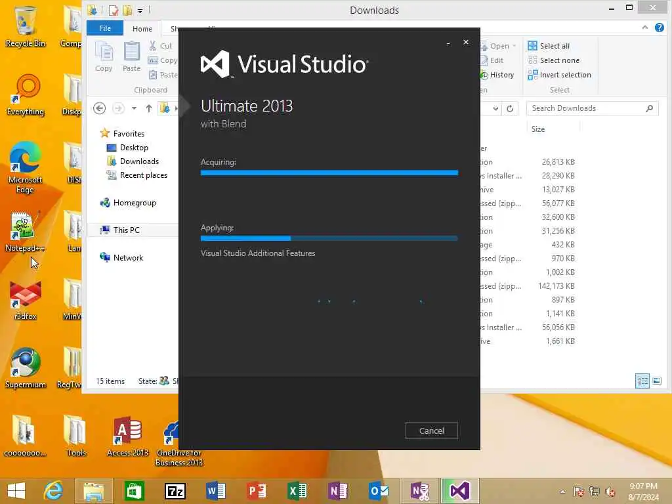
Task: Go up one folder level
Action: tap(149, 108)
